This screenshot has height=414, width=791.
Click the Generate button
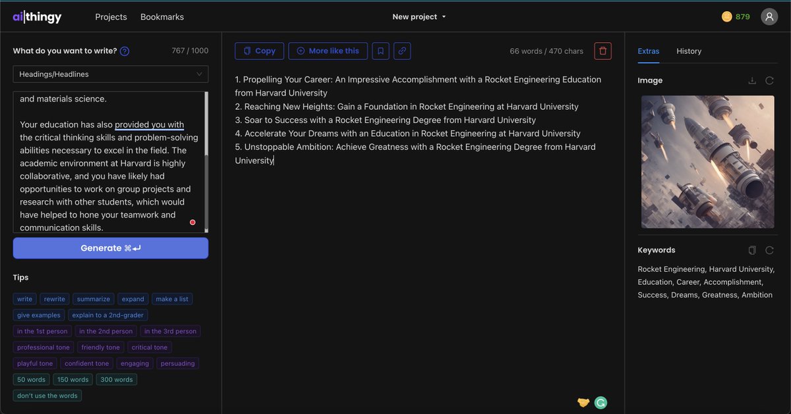coord(111,248)
